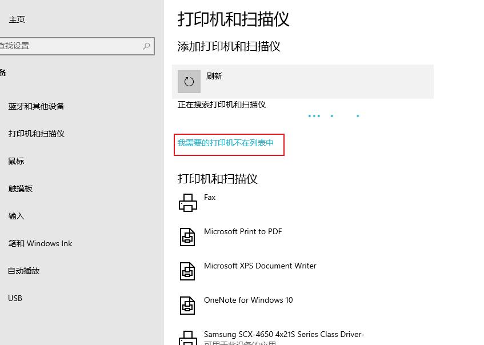Open the USB settings page
Viewport: 484px width, 345px height.
[x=15, y=298]
